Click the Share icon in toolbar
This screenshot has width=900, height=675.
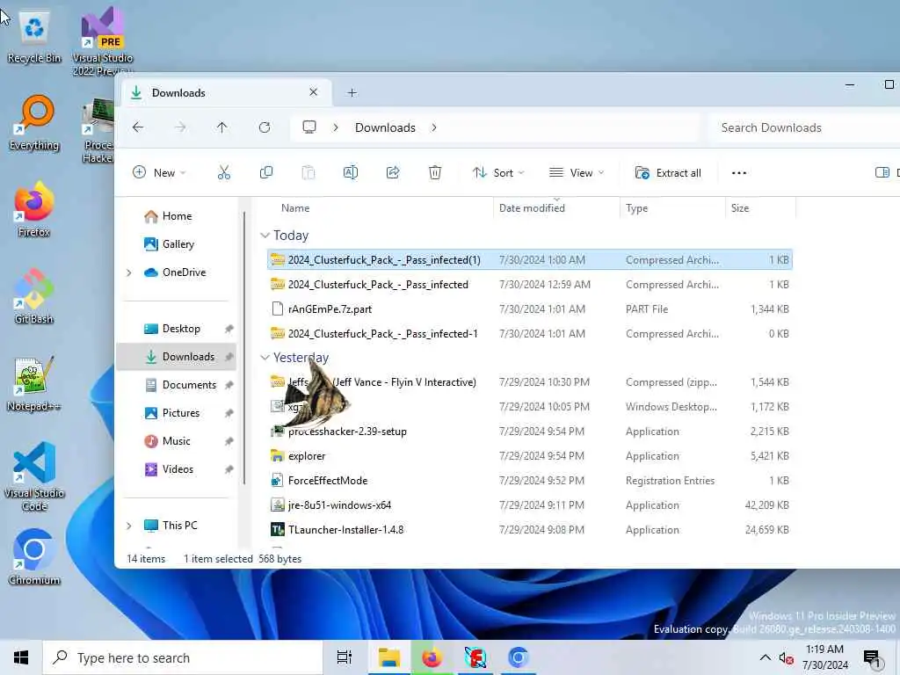393,172
